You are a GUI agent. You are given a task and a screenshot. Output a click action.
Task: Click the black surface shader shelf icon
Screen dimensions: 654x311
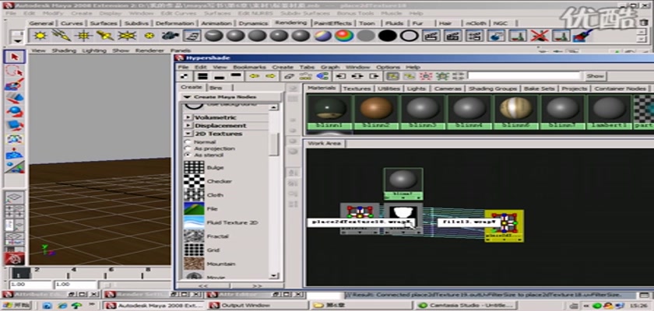tap(388, 36)
